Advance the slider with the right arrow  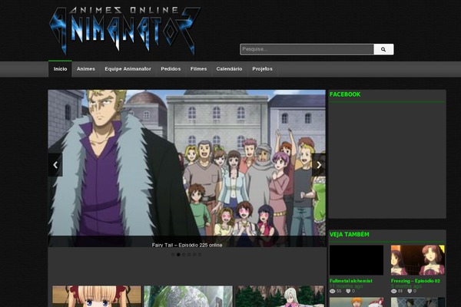tap(319, 165)
